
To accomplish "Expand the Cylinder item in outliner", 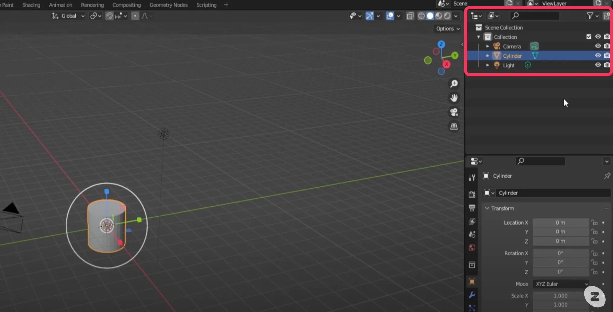I will pyautogui.click(x=487, y=56).
